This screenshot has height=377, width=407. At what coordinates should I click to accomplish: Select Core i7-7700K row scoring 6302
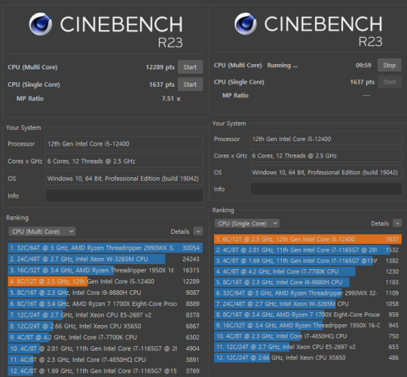coord(105,337)
